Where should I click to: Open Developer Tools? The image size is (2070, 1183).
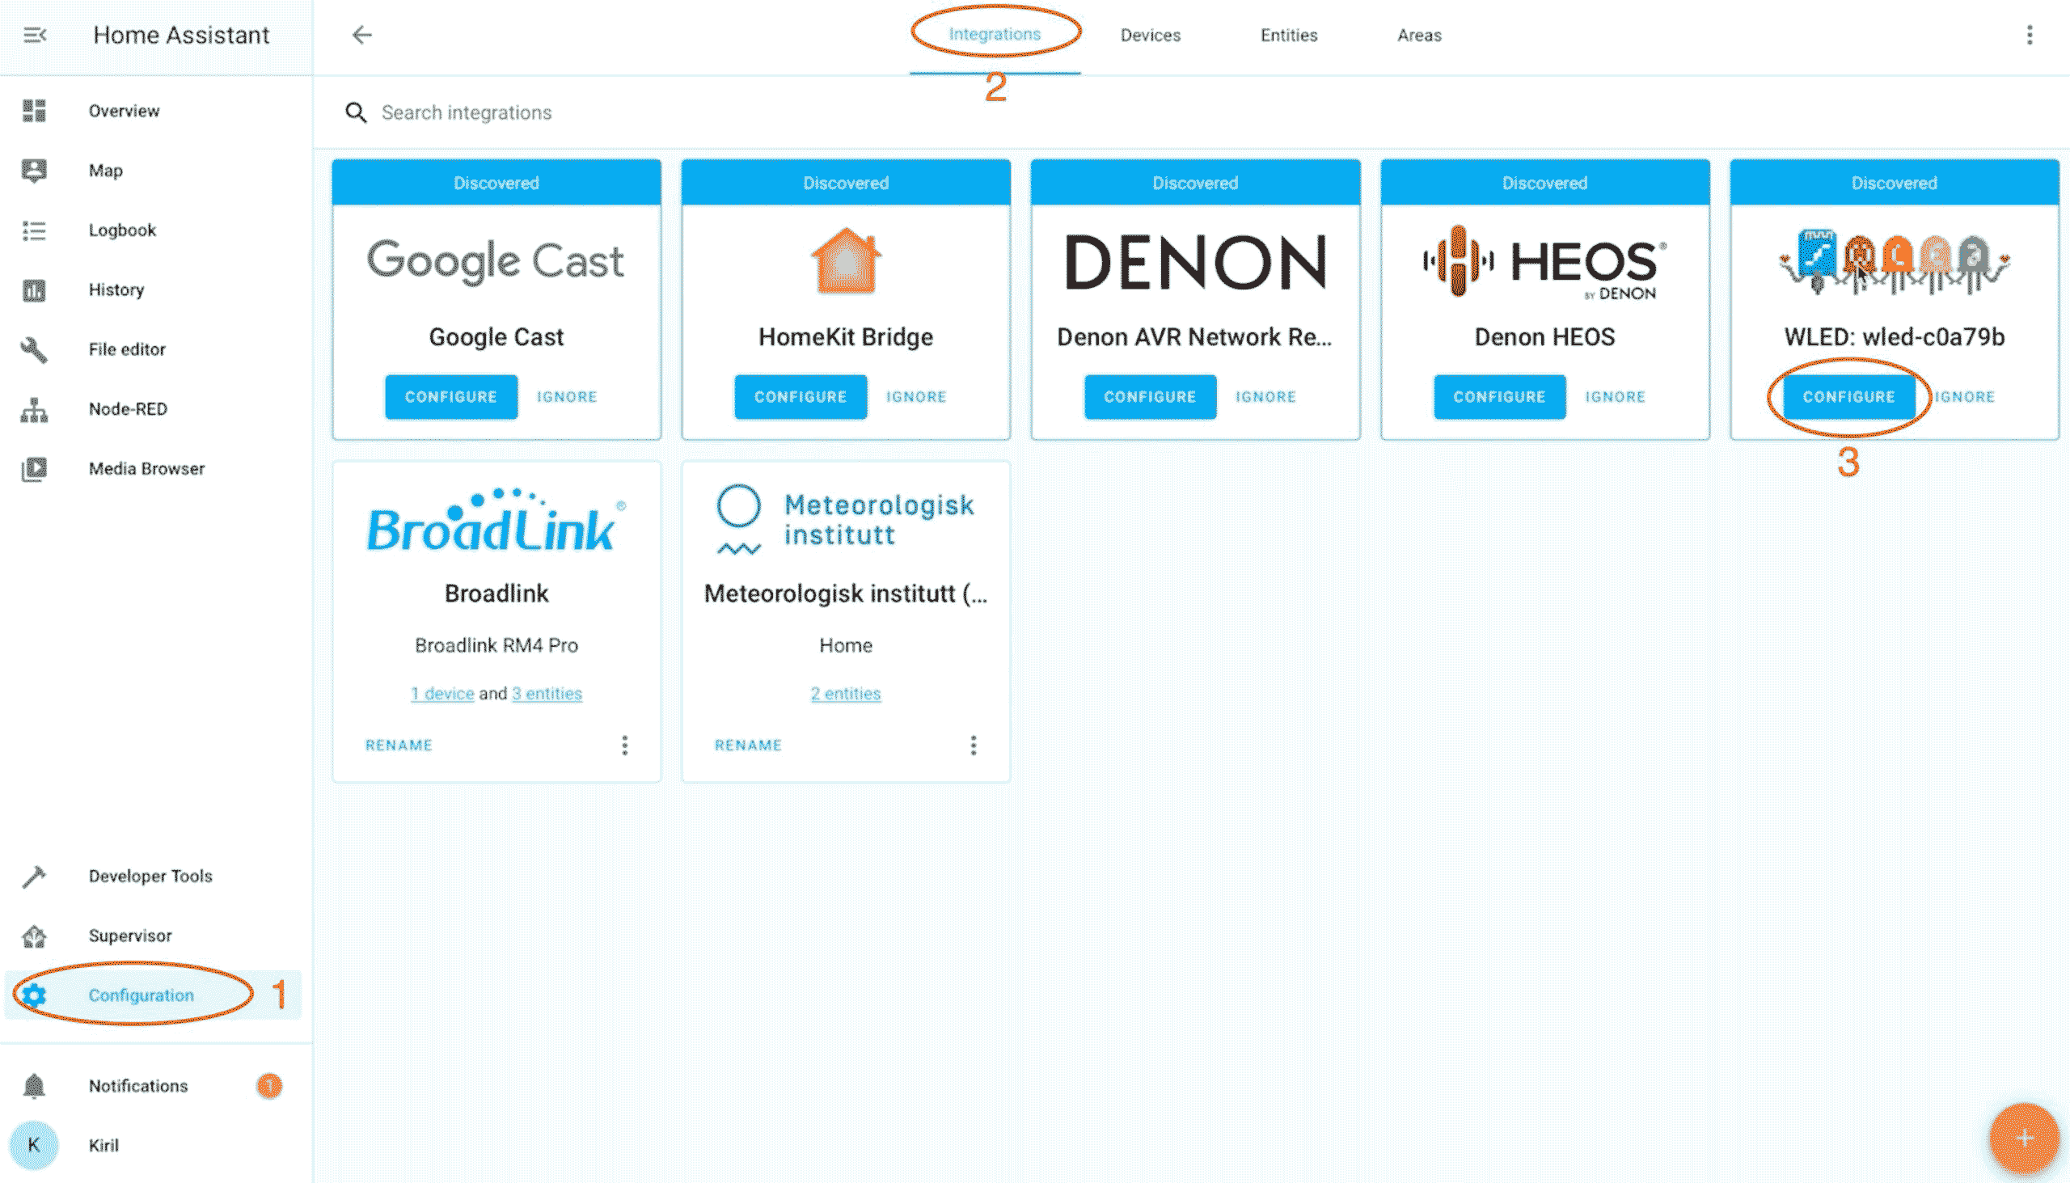click(x=150, y=876)
